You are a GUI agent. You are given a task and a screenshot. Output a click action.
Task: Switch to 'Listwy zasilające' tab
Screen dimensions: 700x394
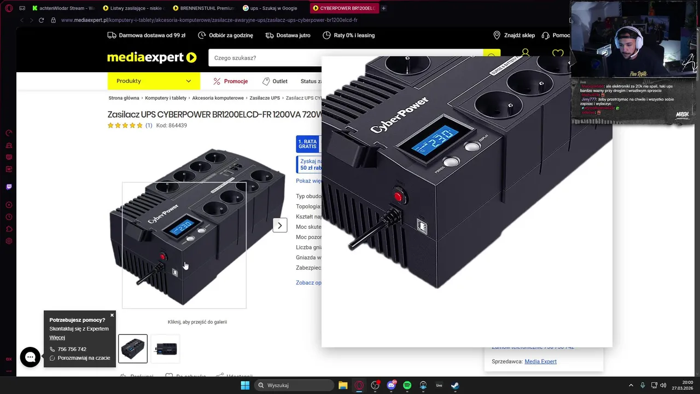133,8
